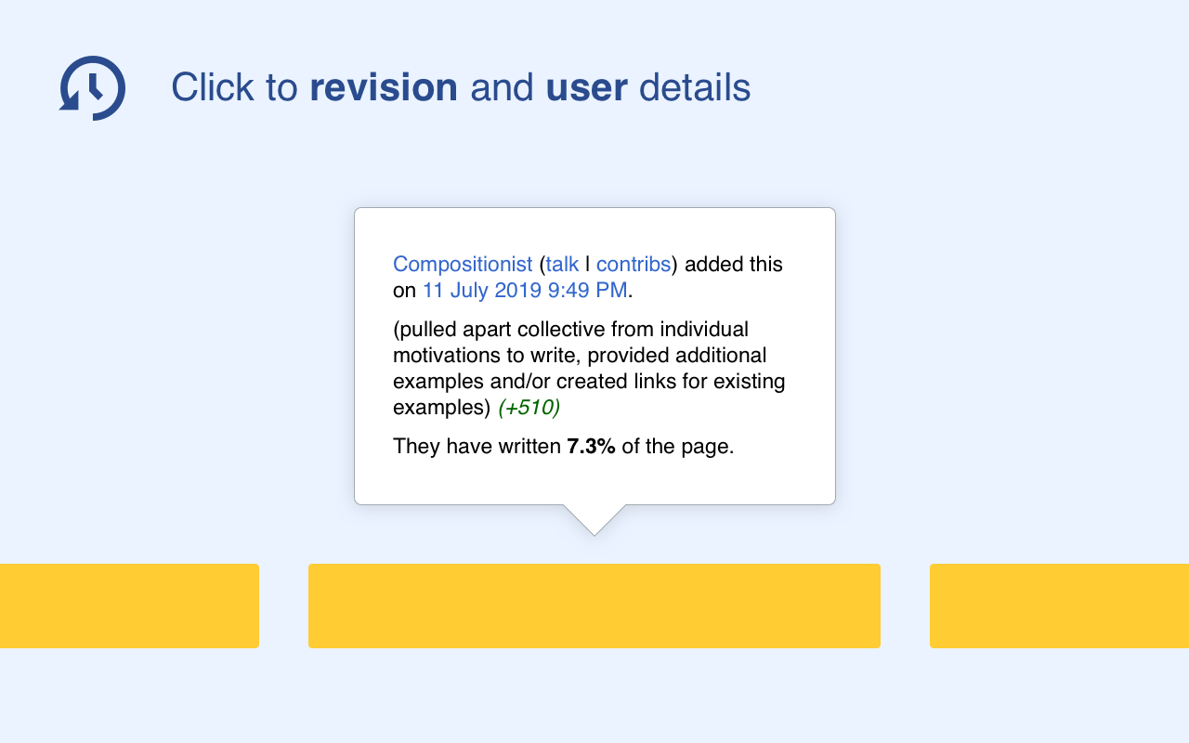The width and height of the screenshot is (1189, 743).
Task: Click the "added this" text in popup
Action: click(734, 265)
